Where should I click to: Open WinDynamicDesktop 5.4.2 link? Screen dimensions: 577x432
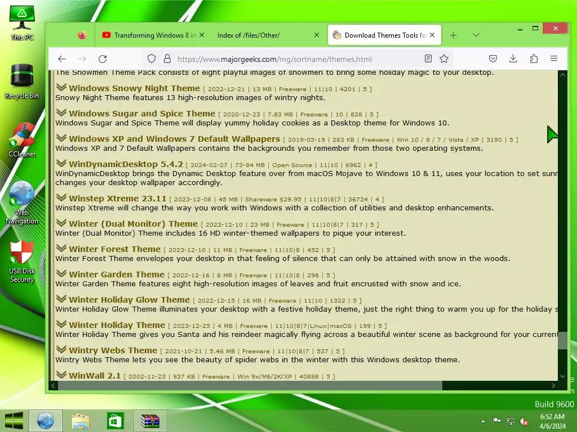coord(126,164)
